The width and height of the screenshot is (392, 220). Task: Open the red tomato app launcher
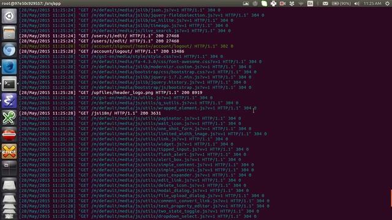click(9, 134)
